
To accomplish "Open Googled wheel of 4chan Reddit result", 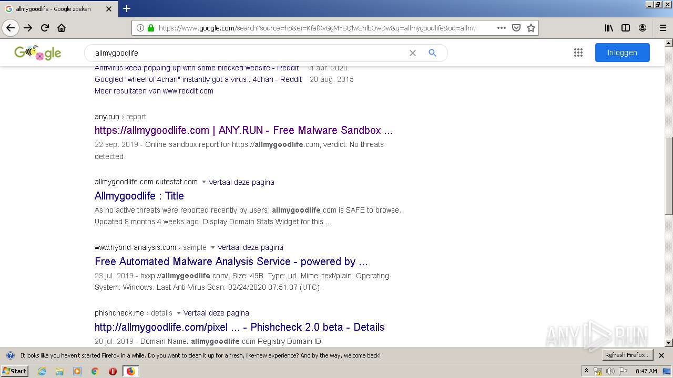I will [x=198, y=79].
